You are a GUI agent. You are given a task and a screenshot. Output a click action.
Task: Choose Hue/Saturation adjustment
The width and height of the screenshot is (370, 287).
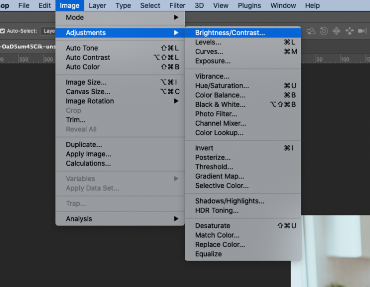click(243, 86)
